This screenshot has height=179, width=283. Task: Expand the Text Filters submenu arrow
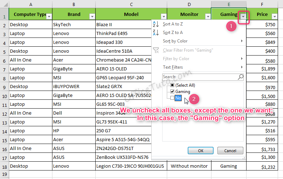242,67
